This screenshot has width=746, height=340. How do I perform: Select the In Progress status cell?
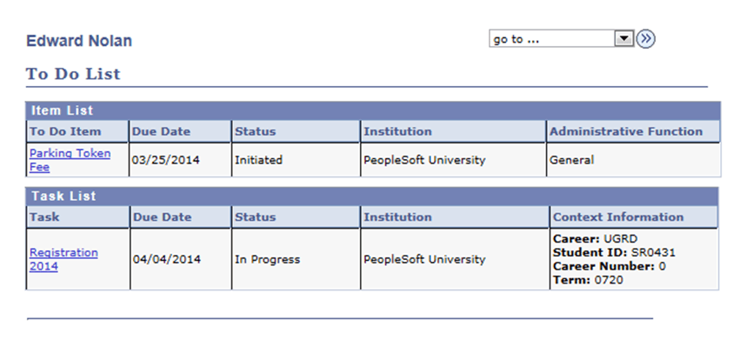[296, 260]
